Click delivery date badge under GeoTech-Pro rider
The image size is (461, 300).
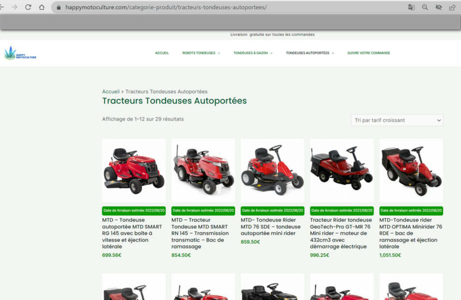(x=342, y=211)
